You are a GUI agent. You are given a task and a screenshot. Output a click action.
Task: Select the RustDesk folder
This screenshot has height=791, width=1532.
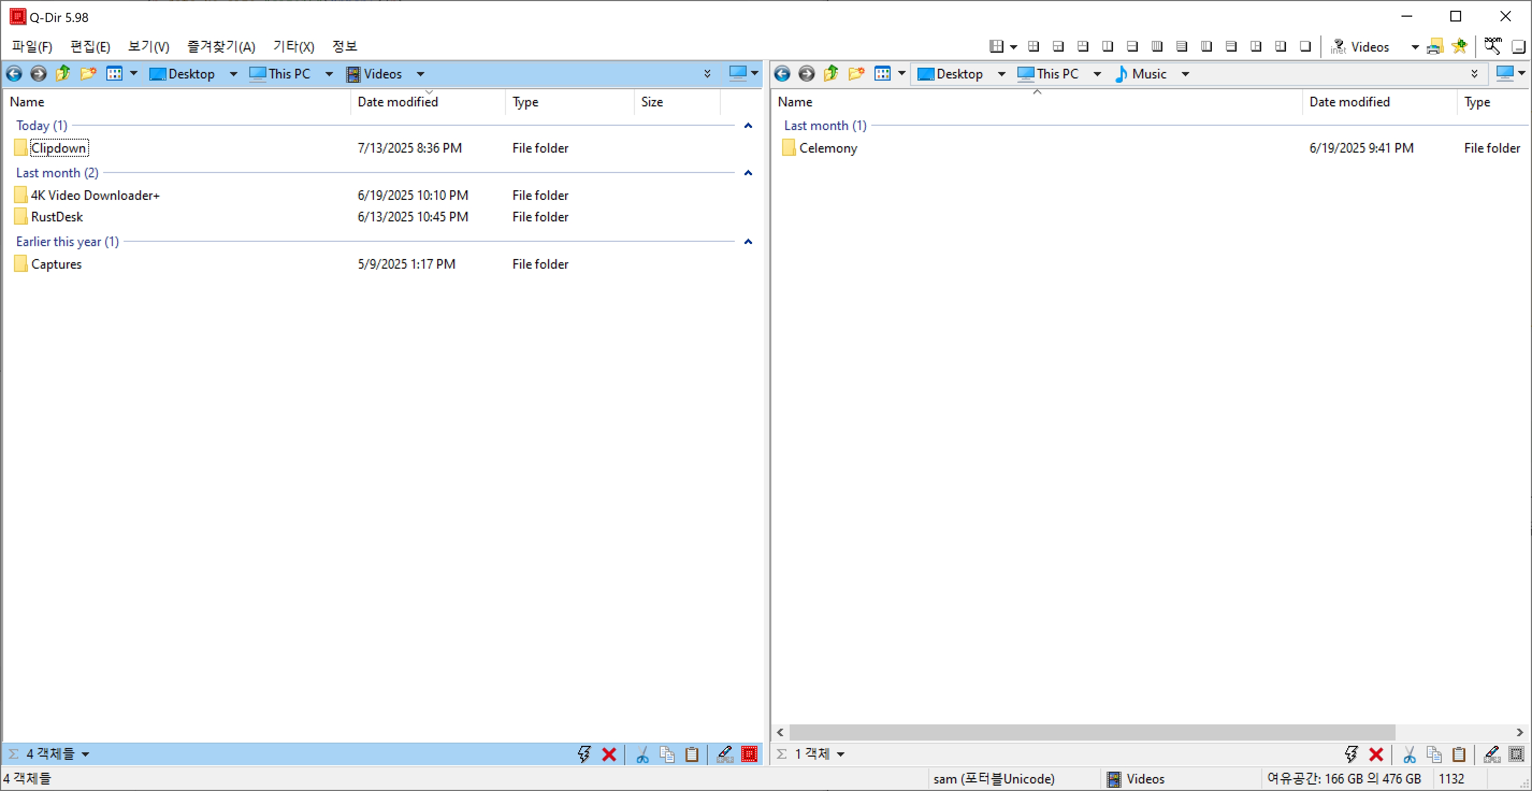point(57,217)
